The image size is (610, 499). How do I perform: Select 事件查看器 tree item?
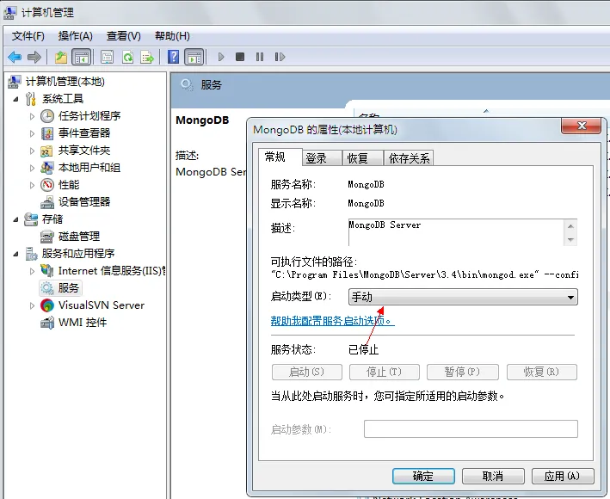pos(84,133)
